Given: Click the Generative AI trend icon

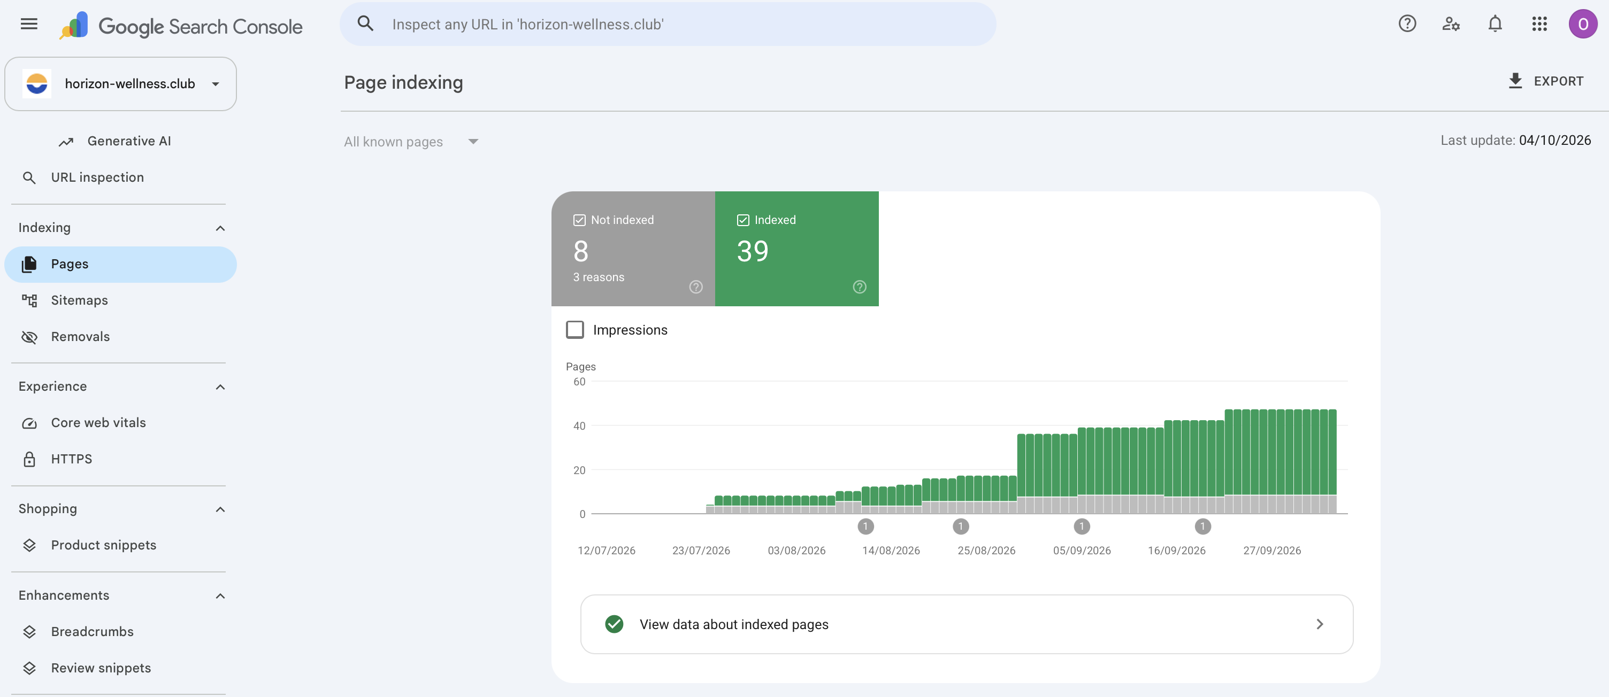Looking at the screenshot, I should (x=66, y=142).
